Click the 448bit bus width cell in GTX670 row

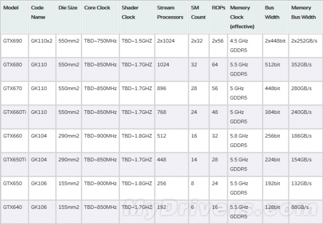pyautogui.click(x=276, y=93)
